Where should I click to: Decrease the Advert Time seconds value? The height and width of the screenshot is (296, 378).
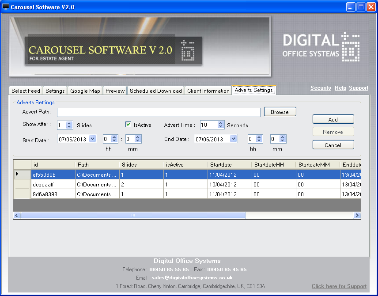tap(220, 127)
